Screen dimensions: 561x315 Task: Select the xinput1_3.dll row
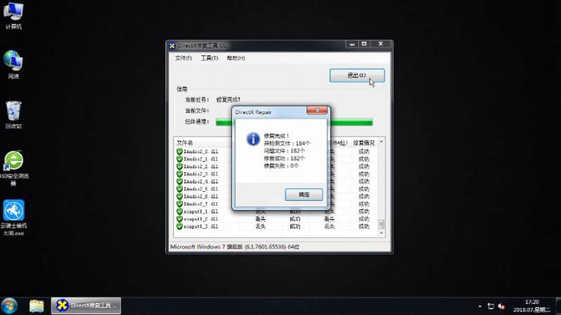pyautogui.click(x=276, y=226)
